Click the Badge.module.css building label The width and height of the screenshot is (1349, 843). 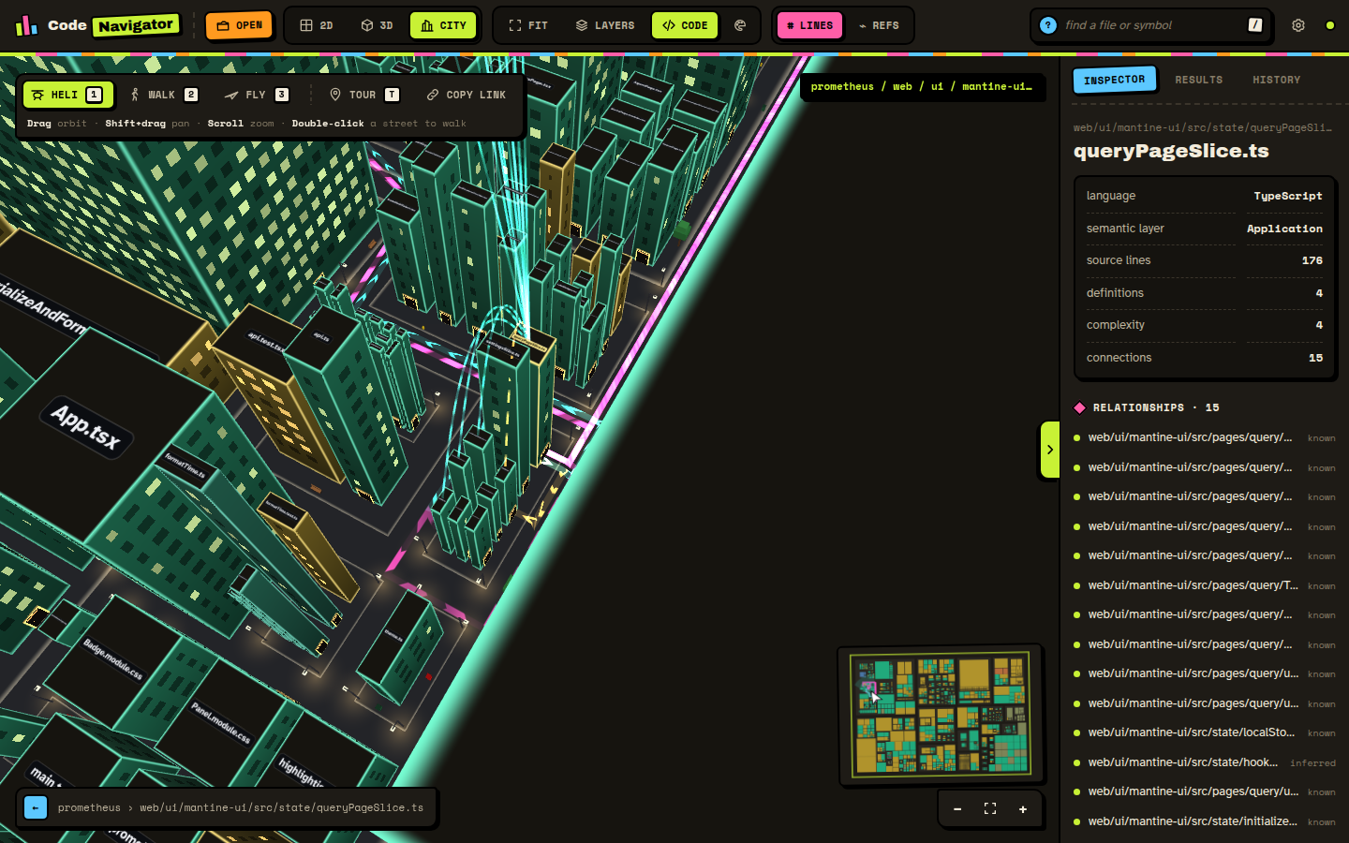click(112, 659)
